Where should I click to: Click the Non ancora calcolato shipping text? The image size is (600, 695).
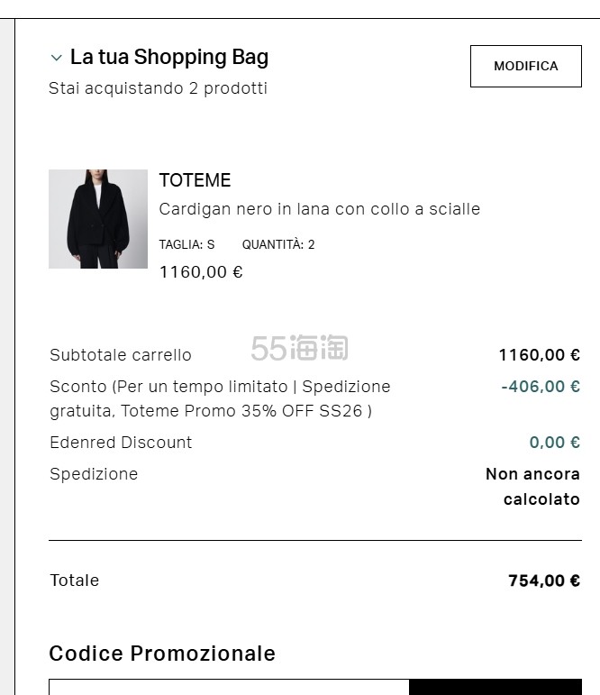click(x=532, y=487)
